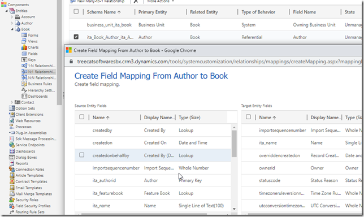Open Views under Book entity

tap(29, 41)
